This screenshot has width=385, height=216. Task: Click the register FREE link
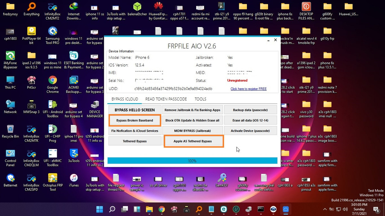248,88
